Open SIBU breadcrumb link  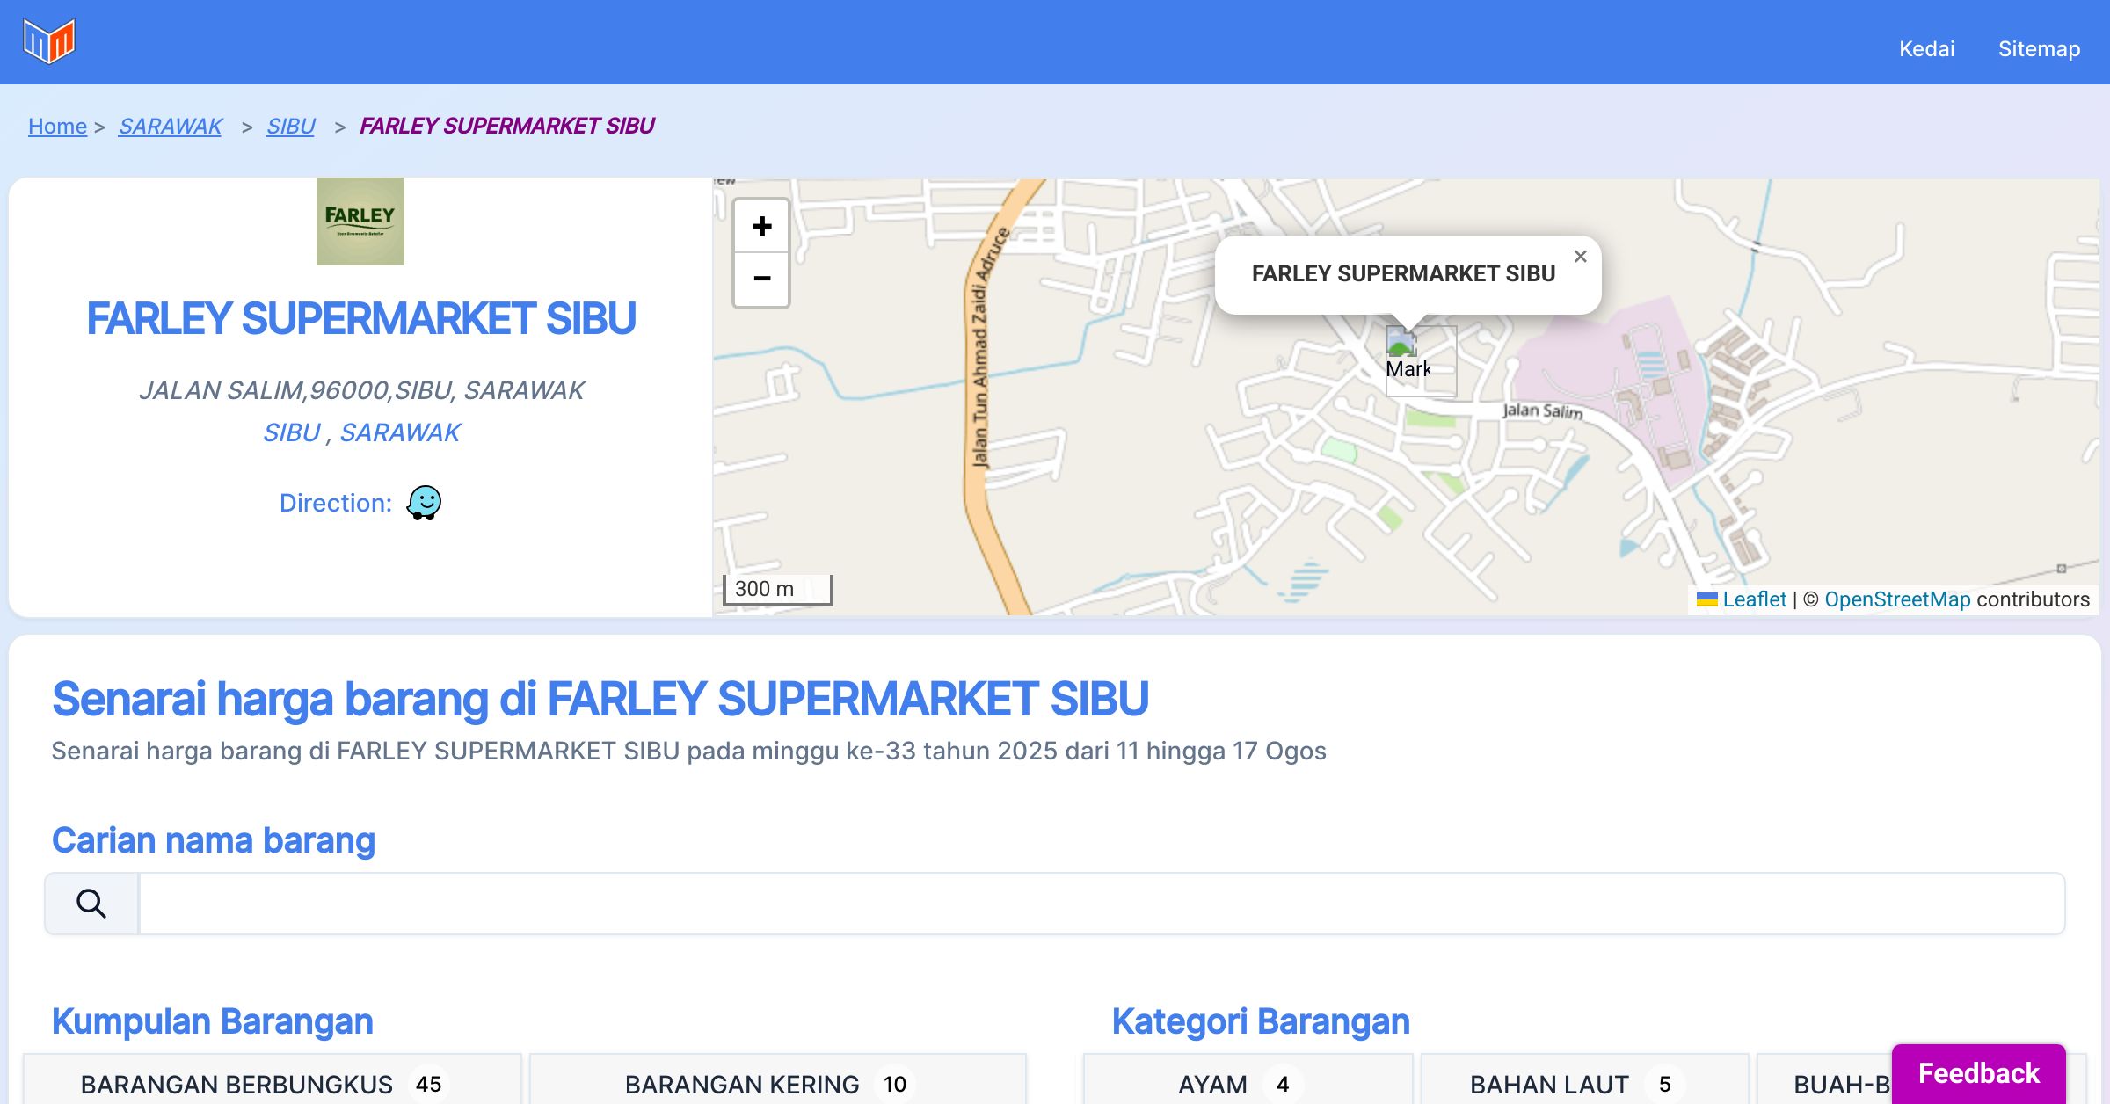290,126
